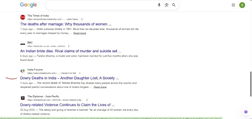The image size is (252, 119).
Task: Click the "6 days ago" BBC snippet date
Action: pyautogui.click(x=26, y=56)
